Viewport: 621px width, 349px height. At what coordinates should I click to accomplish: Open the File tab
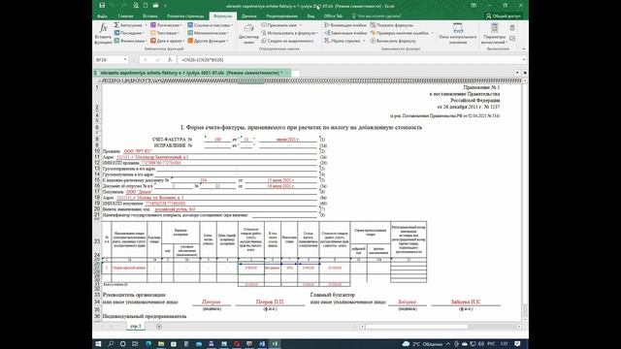(102, 16)
